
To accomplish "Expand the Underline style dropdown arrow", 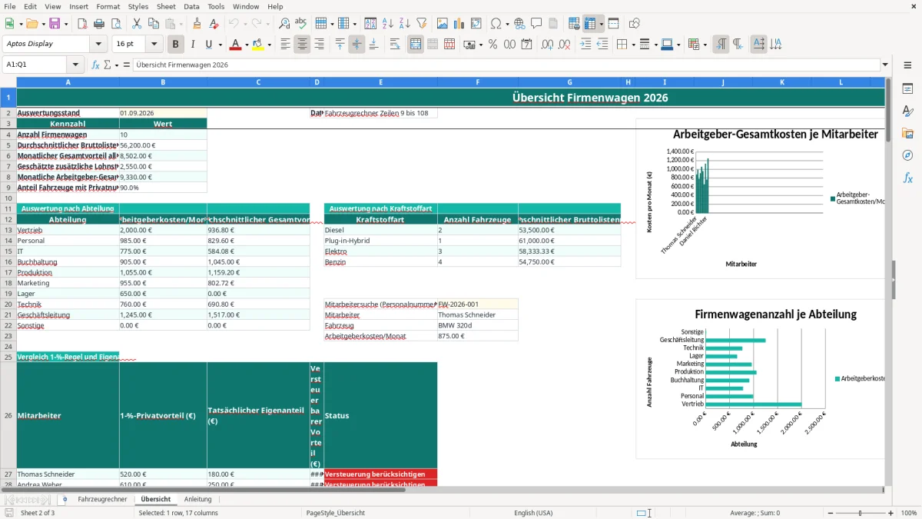I will [x=220, y=45].
